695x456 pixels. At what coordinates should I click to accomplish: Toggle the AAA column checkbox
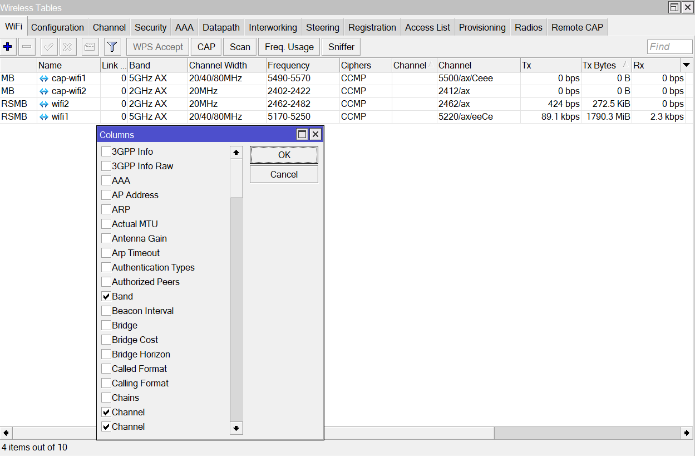pos(106,180)
